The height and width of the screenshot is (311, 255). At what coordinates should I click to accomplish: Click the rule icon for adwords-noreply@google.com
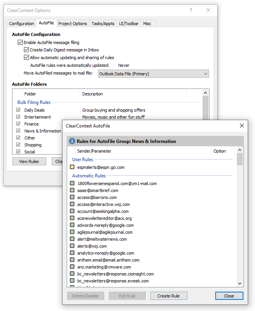click(72, 225)
